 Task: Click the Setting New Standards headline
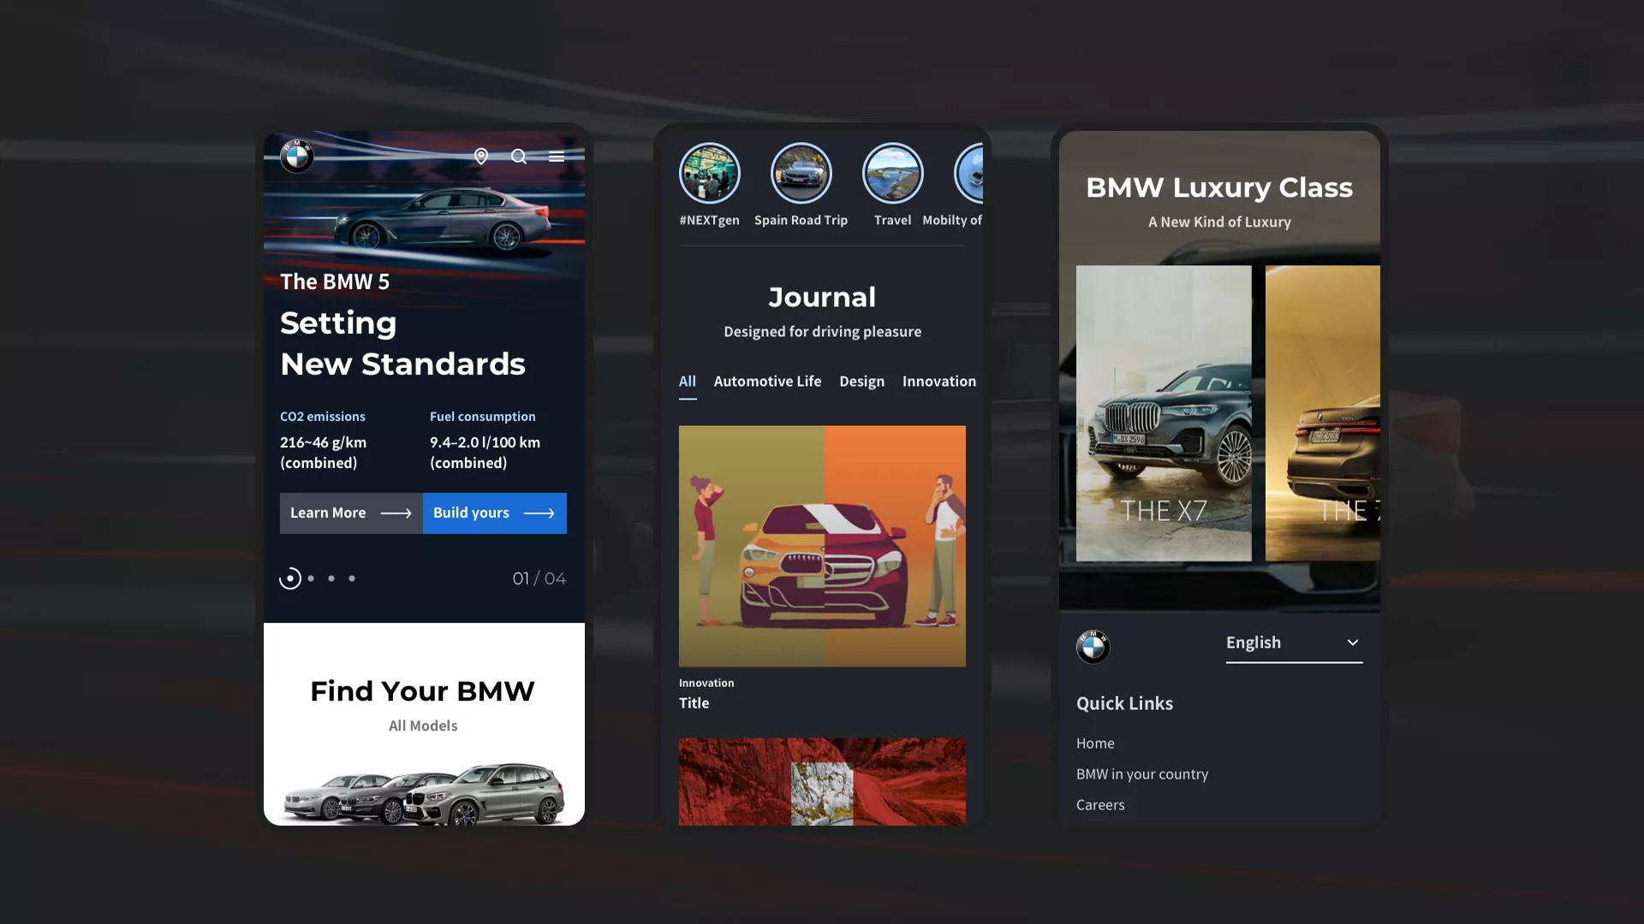pyautogui.click(x=402, y=343)
